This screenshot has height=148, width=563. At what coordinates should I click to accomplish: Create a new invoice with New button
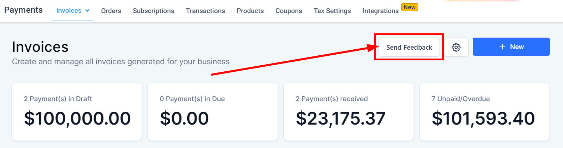tap(511, 47)
